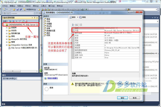161x107 pixels.
Task: Sort properties alphabetically with A-Z icon
Action: coord(76,25)
